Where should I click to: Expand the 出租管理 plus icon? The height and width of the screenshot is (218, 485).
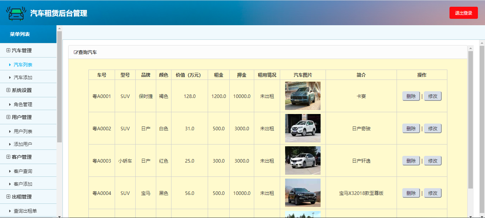[x=8, y=197]
